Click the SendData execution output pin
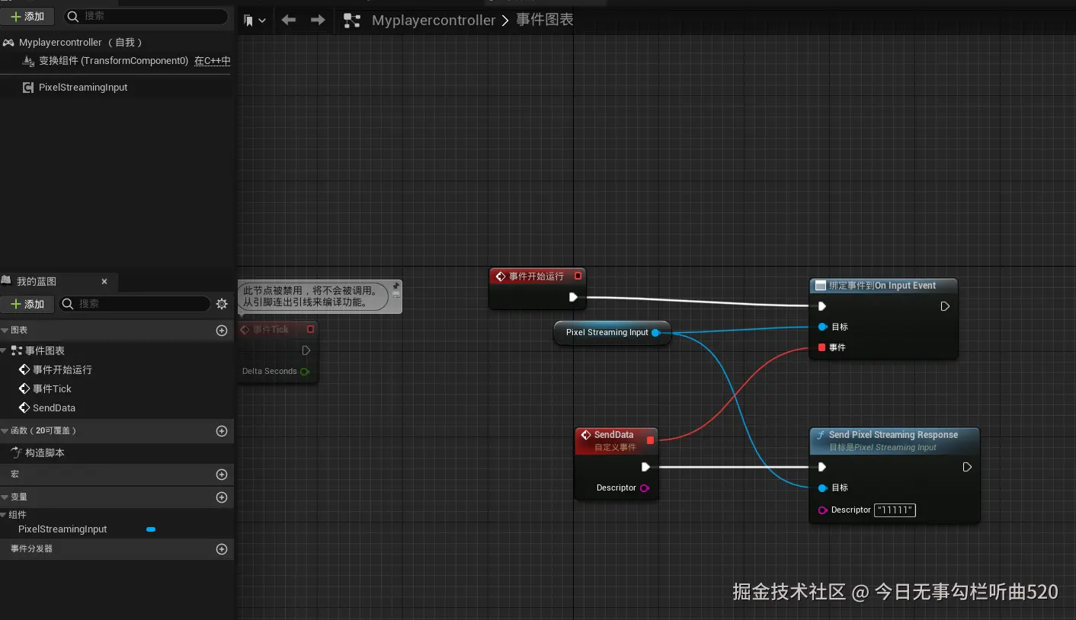Image resolution: width=1076 pixels, height=620 pixels. click(645, 467)
